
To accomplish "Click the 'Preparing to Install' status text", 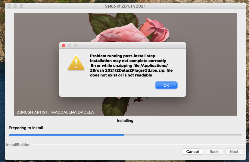I will (26, 128).
